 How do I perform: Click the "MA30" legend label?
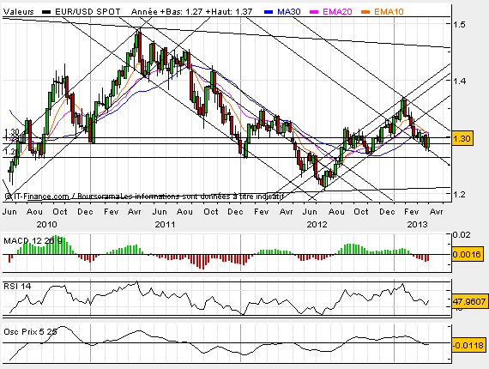(x=289, y=12)
